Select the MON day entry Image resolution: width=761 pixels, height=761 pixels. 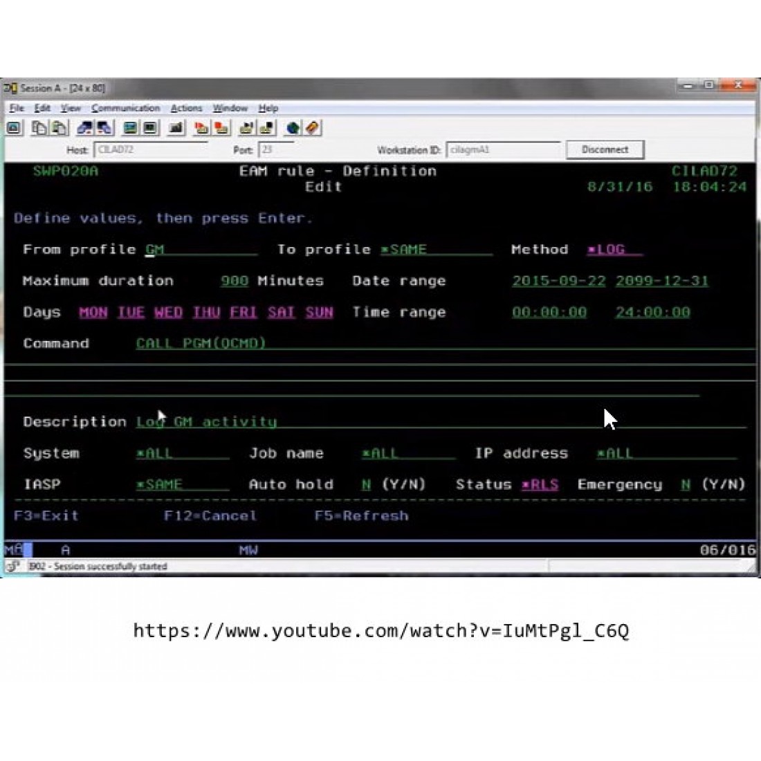(x=93, y=313)
